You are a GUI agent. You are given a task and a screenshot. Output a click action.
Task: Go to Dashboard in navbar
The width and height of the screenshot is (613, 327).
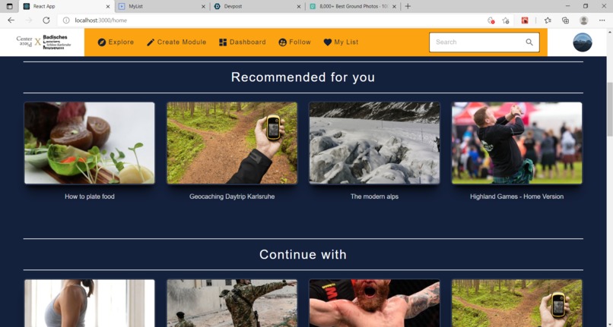(x=243, y=42)
